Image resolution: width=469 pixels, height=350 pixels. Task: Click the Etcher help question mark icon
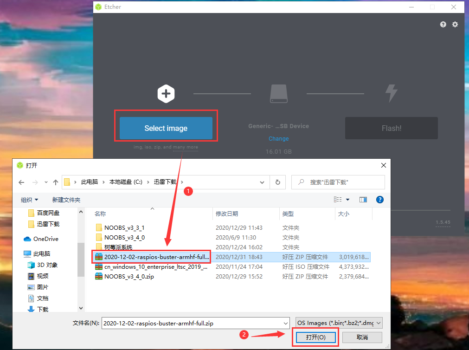[x=443, y=24]
